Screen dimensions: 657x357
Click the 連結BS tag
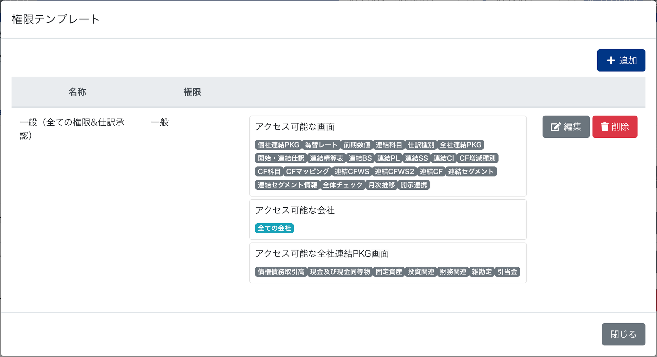pyautogui.click(x=360, y=158)
